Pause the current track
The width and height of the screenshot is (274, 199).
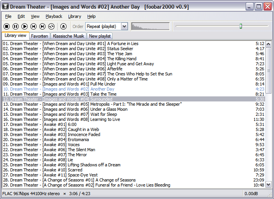coord(16,26)
